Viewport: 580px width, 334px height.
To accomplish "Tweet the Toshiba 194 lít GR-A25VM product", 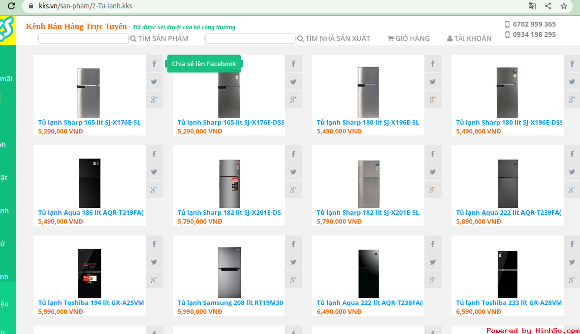I will pyautogui.click(x=154, y=262).
